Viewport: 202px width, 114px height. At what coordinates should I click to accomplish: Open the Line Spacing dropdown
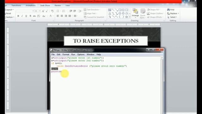pos(80,11)
